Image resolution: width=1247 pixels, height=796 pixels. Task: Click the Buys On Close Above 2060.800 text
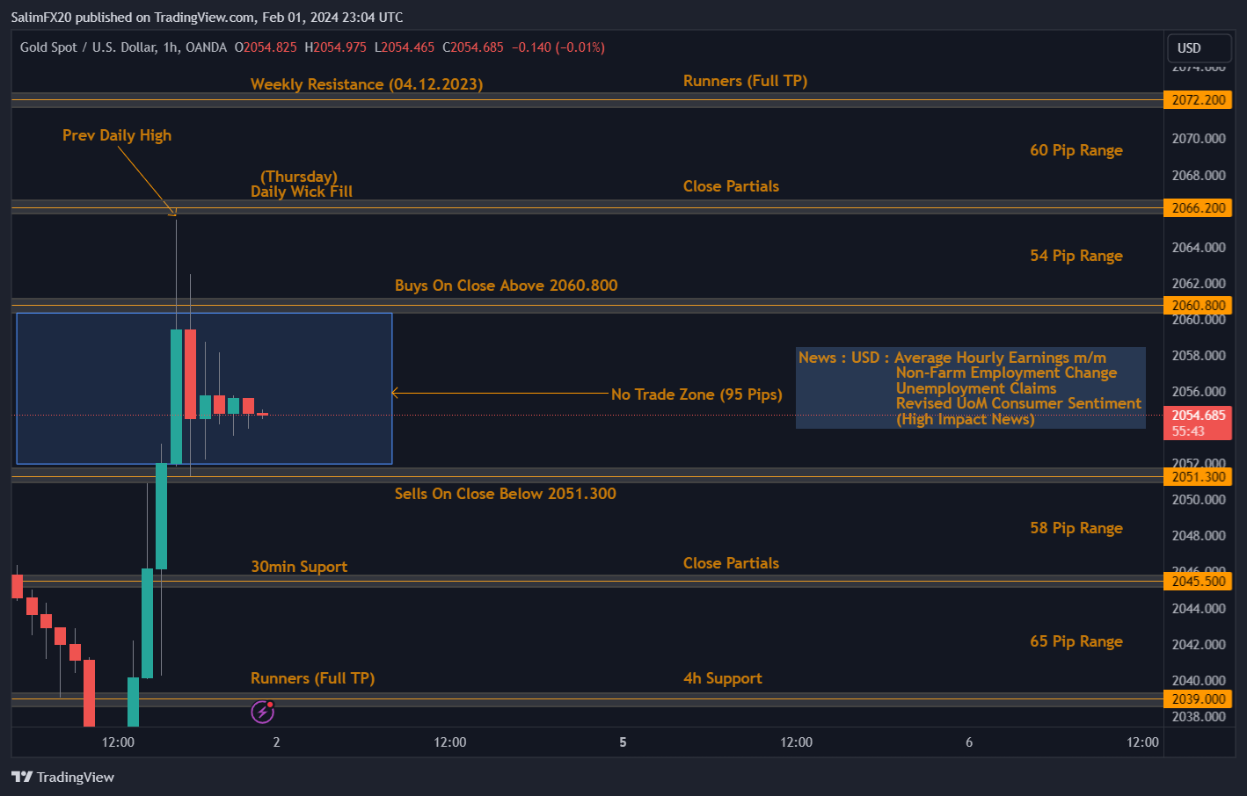506,286
